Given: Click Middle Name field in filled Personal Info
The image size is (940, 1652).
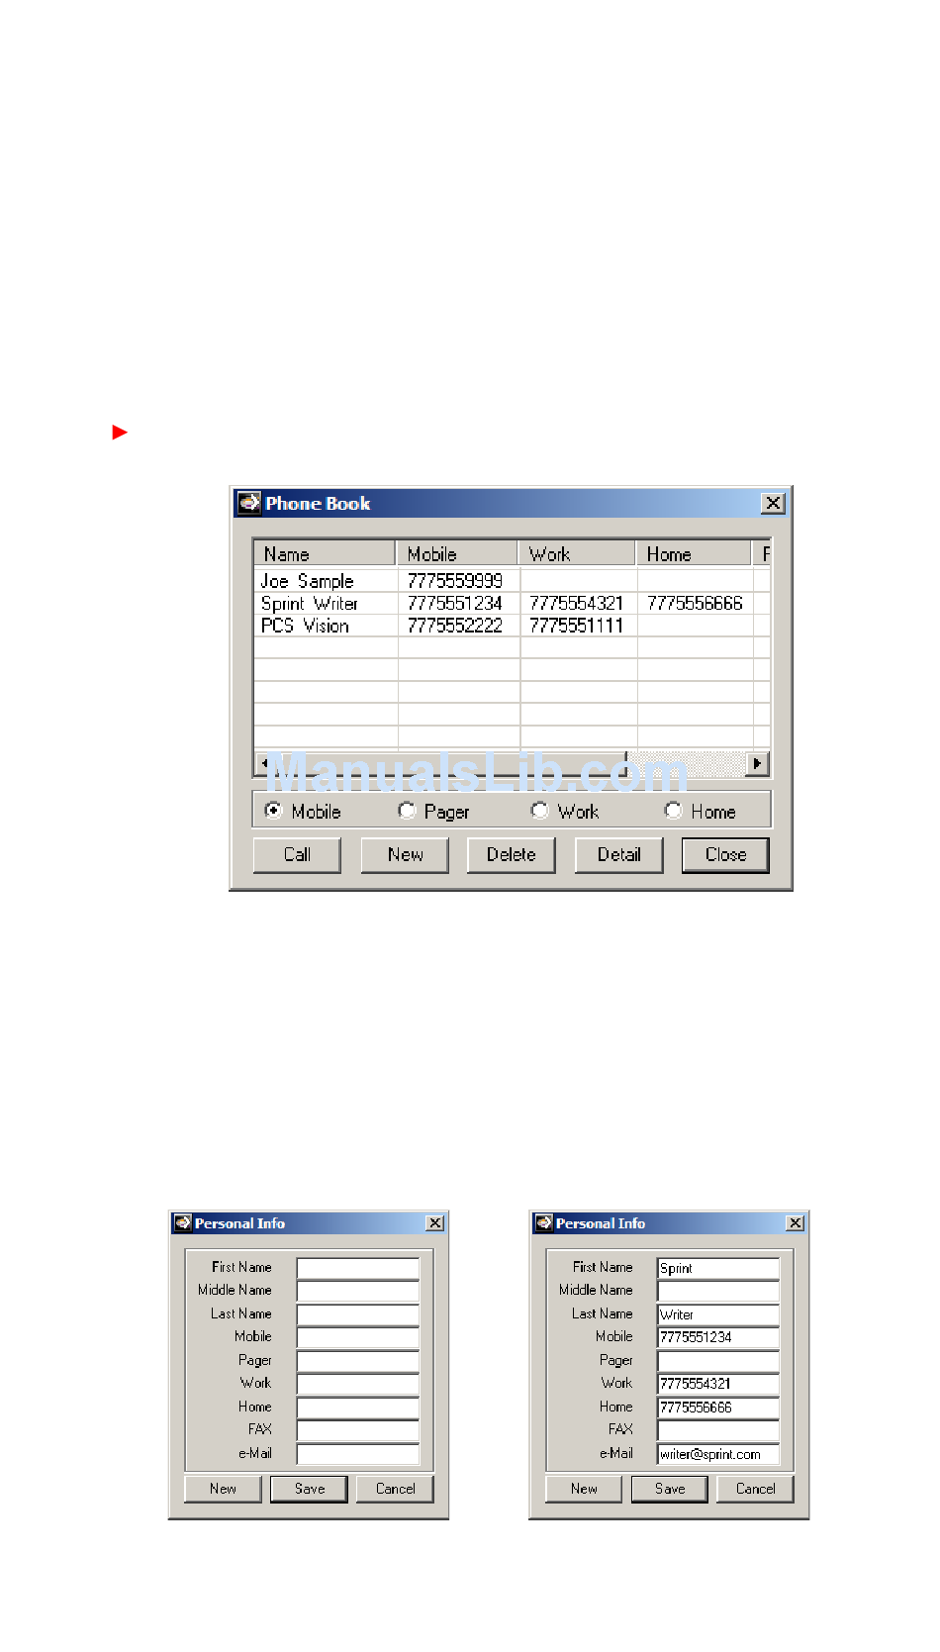Looking at the screenshot, I should 718,1291.
